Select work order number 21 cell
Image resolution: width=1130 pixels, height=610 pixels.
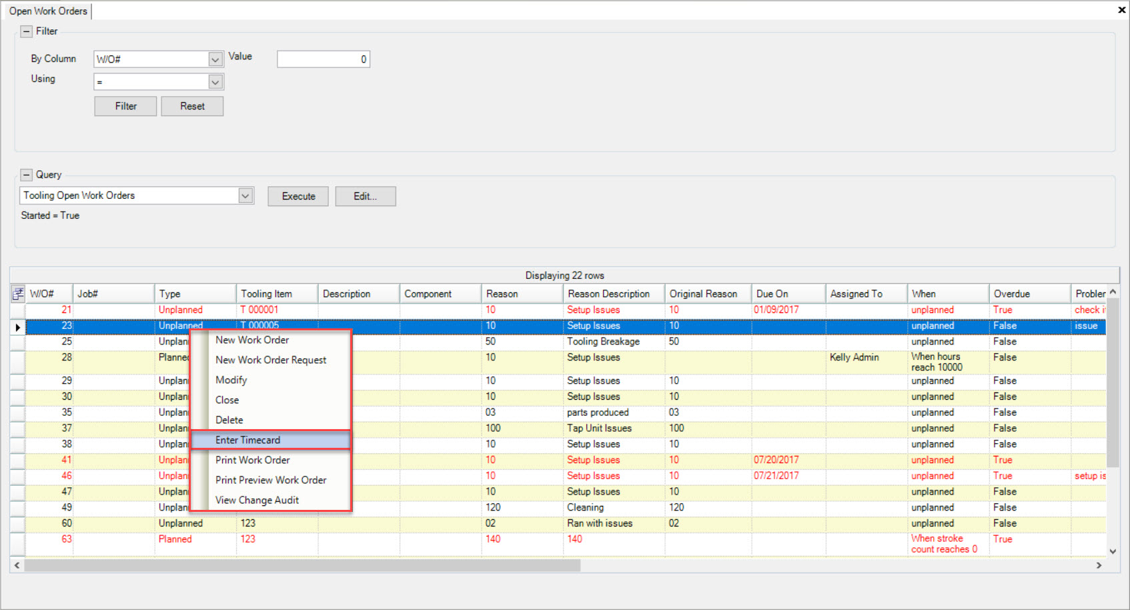tap(49, 310)
